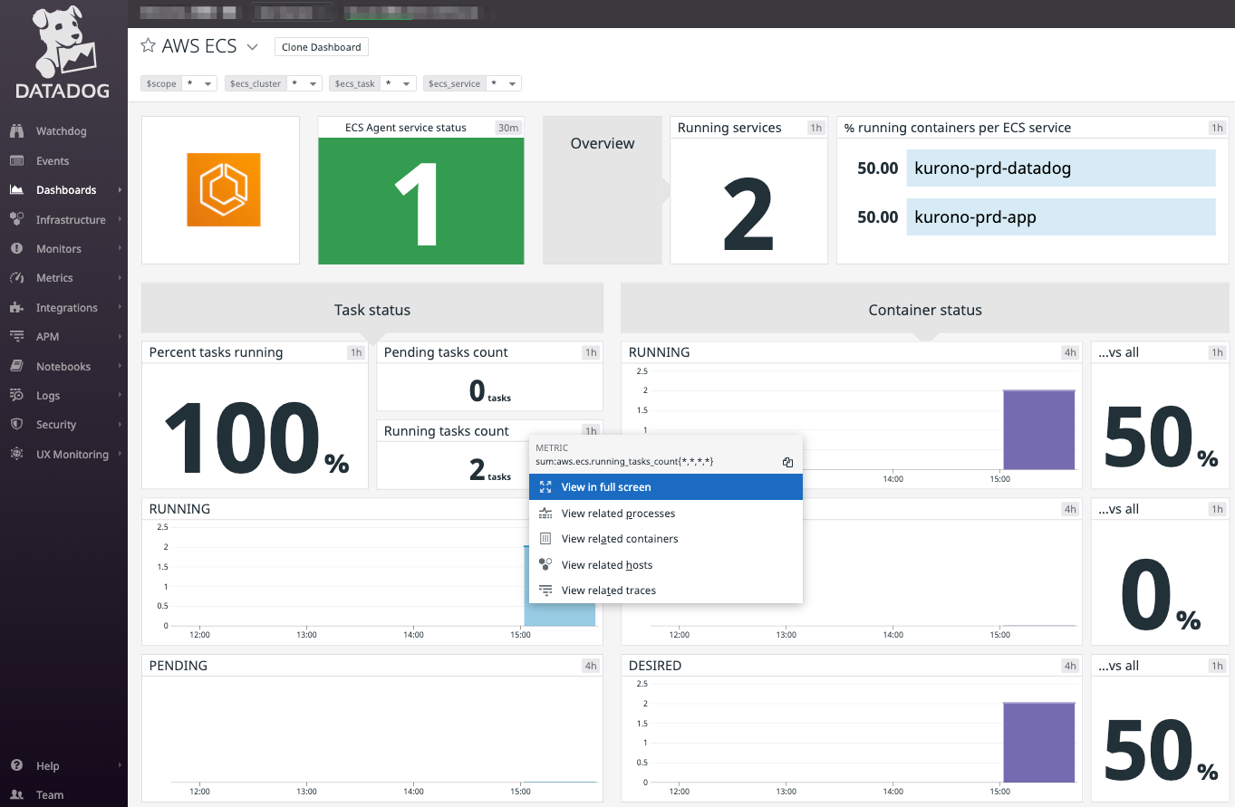Click the Logs sidebar icon

coord(16,395)
